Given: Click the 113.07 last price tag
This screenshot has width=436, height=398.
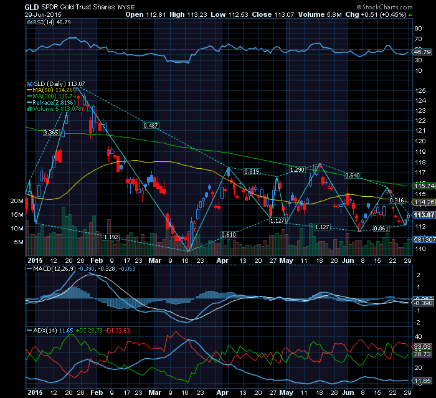Looking at the screenshot, I should 424,215.
